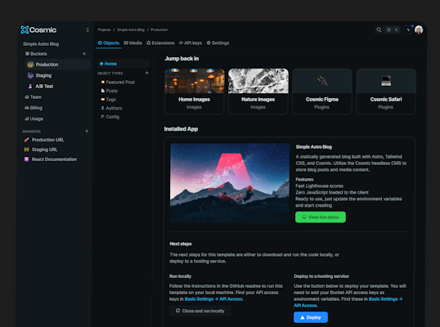Click the K key shortcut badge

[x=396, y=29]
